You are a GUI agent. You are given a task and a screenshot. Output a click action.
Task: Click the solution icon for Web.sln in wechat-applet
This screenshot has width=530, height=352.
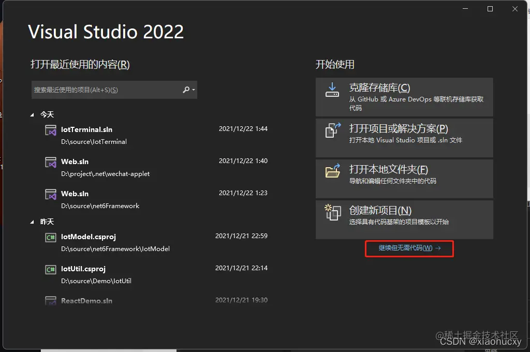coord(51,163)
